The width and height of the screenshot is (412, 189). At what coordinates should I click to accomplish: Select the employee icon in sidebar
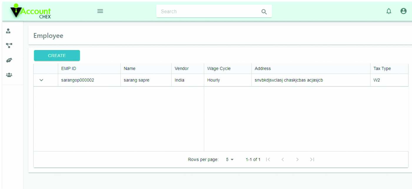(9, 31)
